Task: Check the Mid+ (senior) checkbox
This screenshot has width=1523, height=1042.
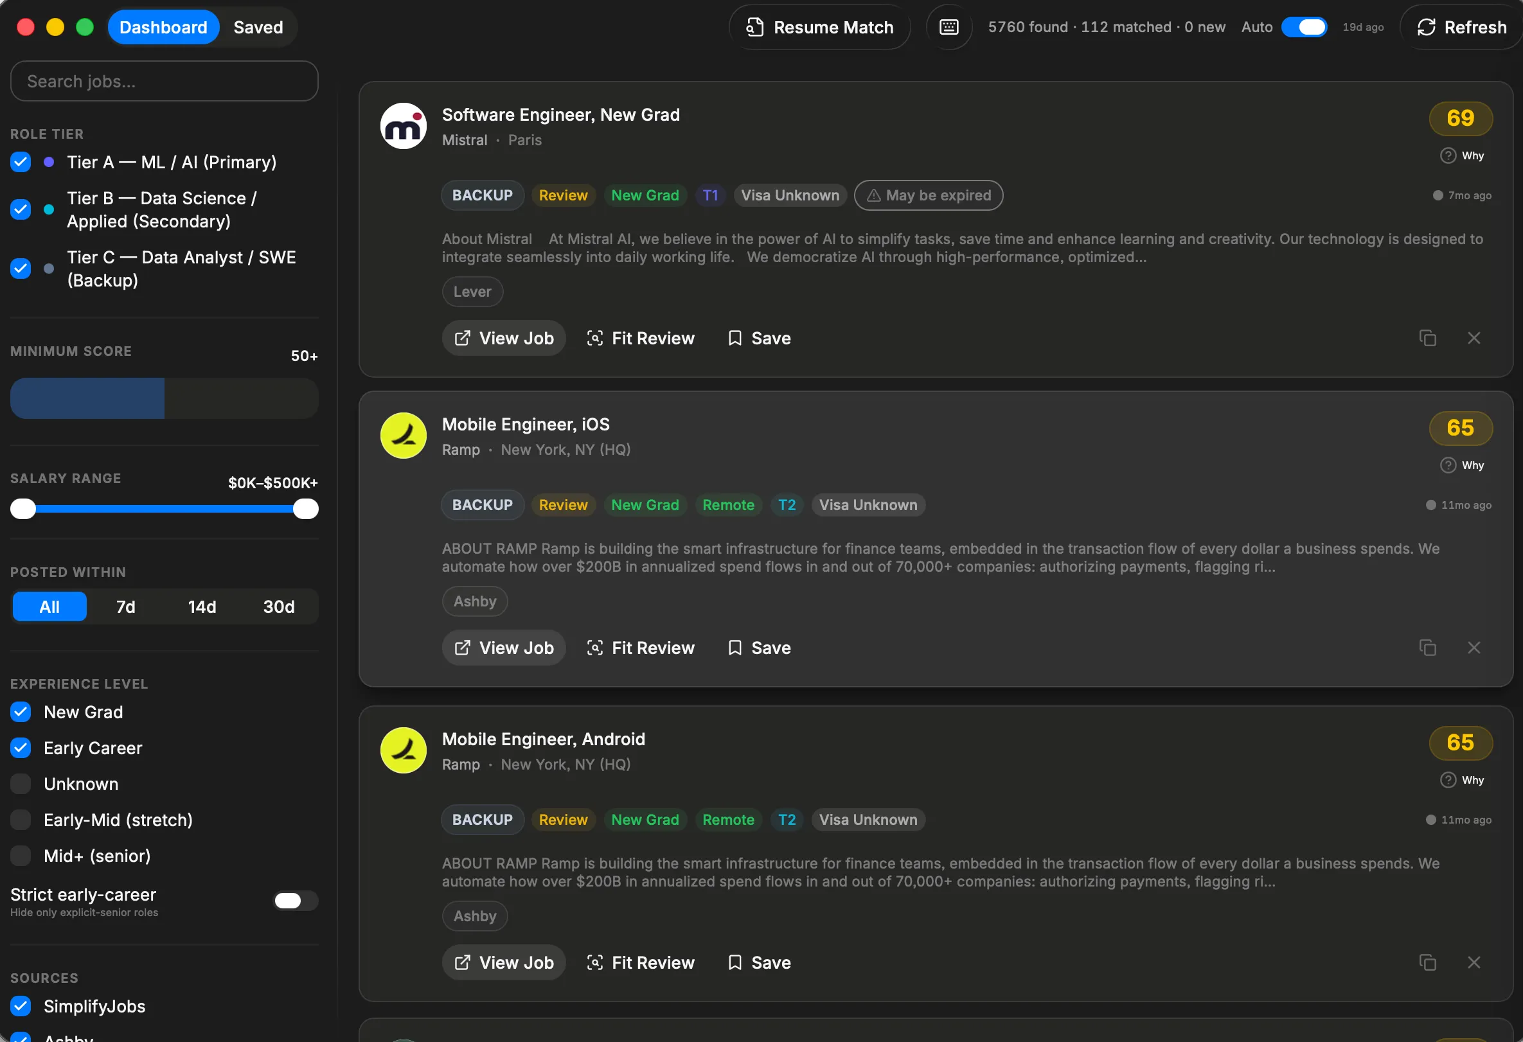Action: [x=21, y=856]
